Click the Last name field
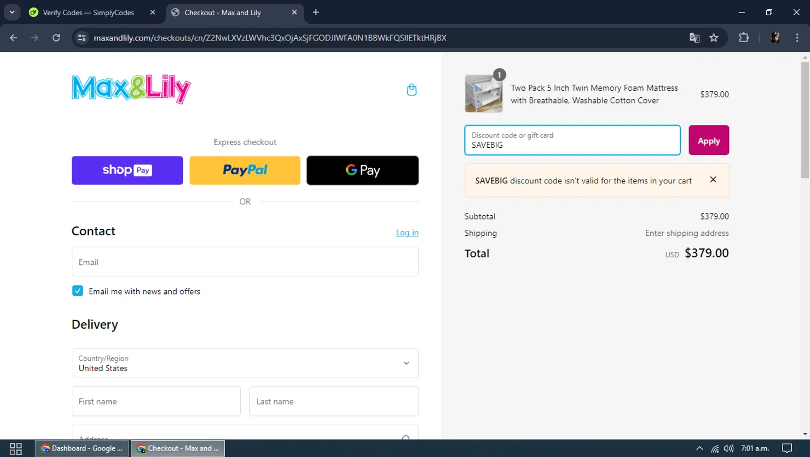Screen dimensions: 810x457 coord(334,401)
